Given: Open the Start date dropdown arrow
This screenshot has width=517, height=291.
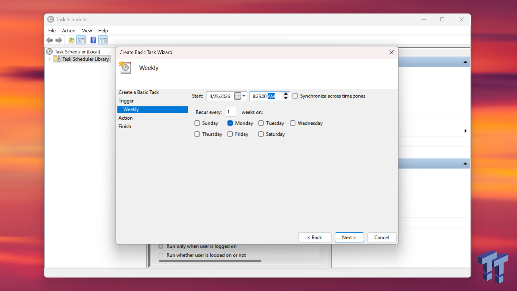Looking at the screenshot, I should pos(244,96).
